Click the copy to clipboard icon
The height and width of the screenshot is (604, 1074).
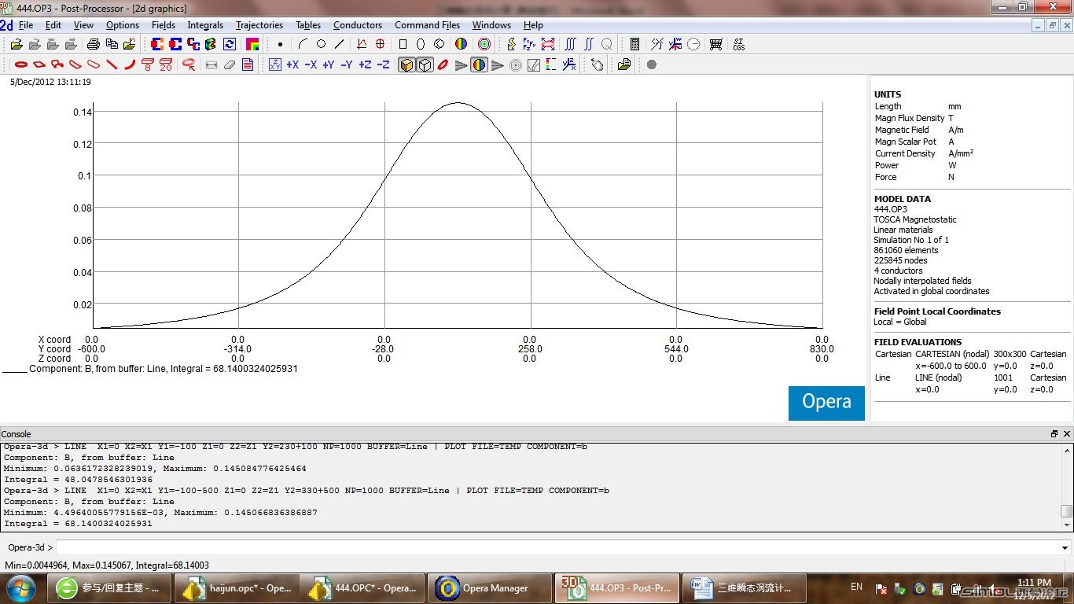[112, 44]
